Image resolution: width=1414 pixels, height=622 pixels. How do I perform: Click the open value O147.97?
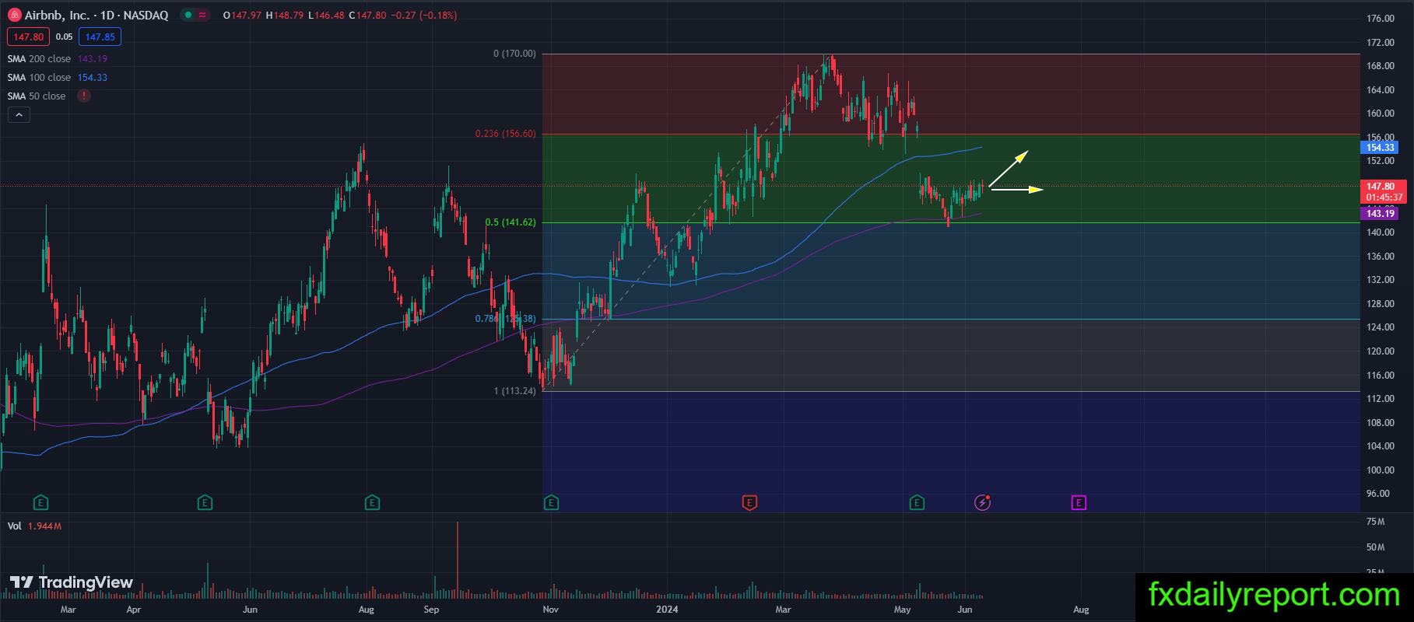click(x=242, y=16)
